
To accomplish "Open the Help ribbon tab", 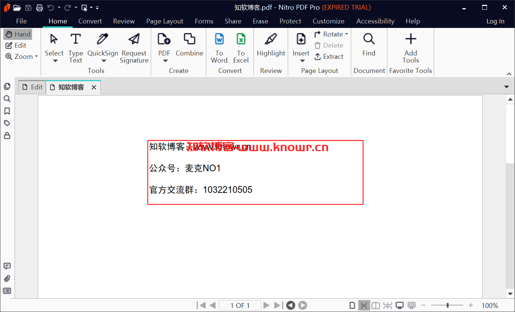I will tap(413, 21).
